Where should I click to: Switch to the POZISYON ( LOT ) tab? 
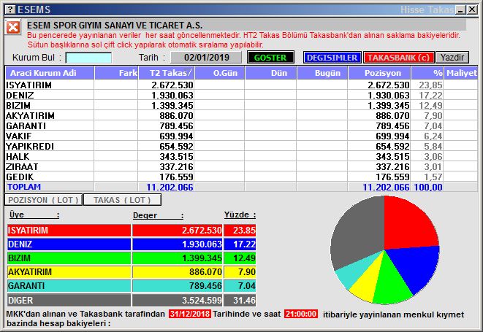click(43, 199)
